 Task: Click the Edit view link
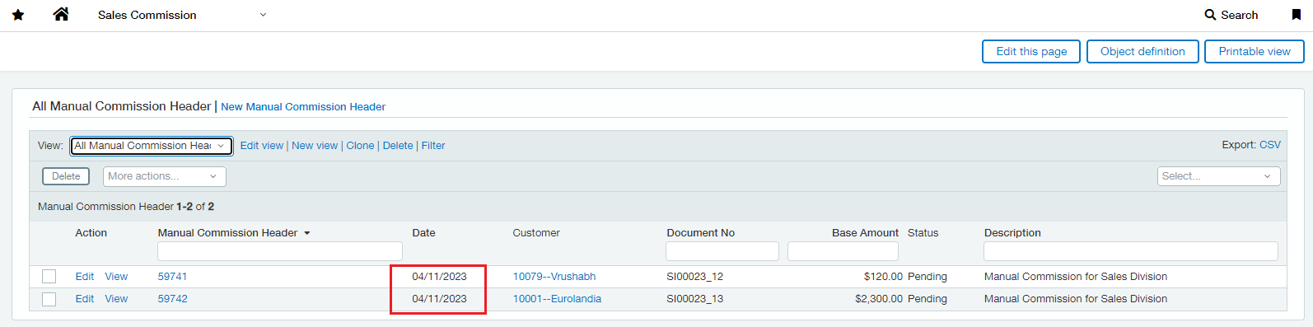[262, 146]
